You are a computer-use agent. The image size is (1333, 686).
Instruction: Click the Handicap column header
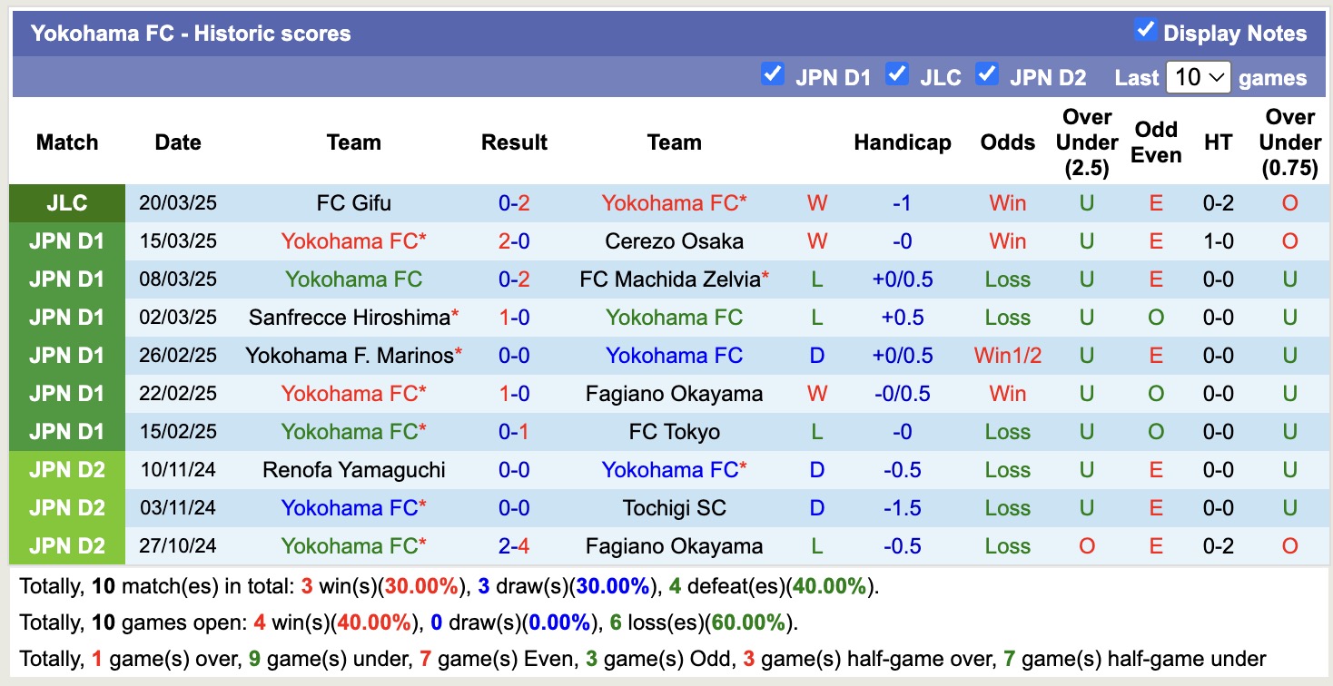pos(902,142)
